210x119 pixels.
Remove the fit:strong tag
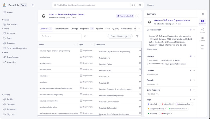pos(158,114)
